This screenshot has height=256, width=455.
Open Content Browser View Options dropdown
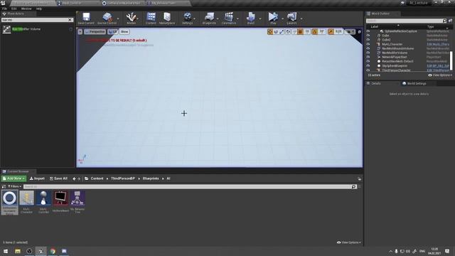pos(349,242)
